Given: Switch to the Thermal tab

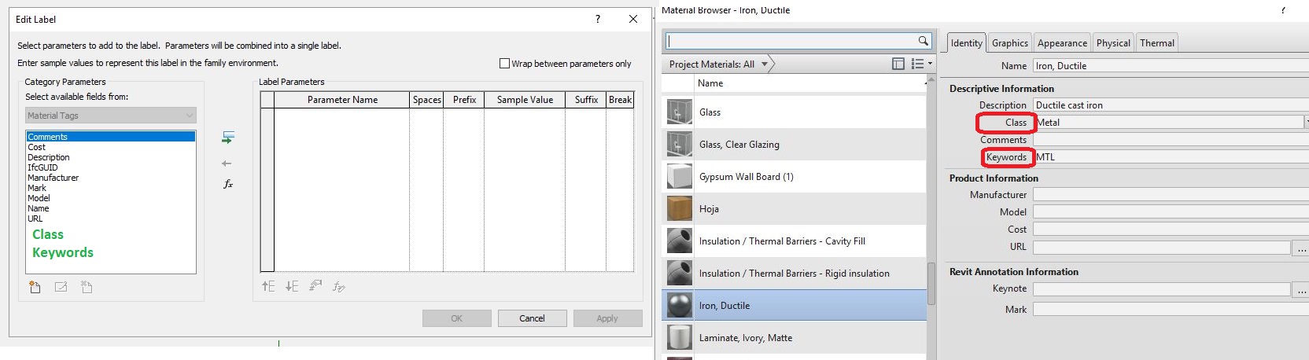Looking at the screenshot, I should click(x=1157, y=43).
